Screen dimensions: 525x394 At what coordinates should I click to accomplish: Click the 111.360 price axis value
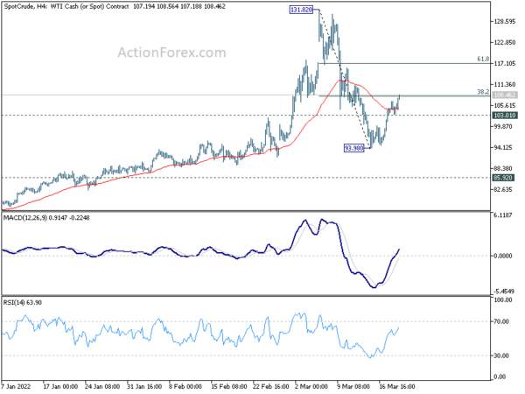[x=505, y=84]
